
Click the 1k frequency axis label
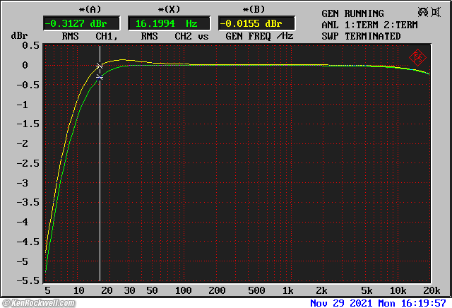point(287,290)
